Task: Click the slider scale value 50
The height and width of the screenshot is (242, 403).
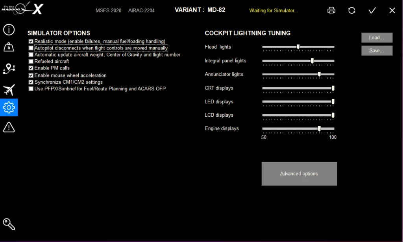Action: (264, 137)
